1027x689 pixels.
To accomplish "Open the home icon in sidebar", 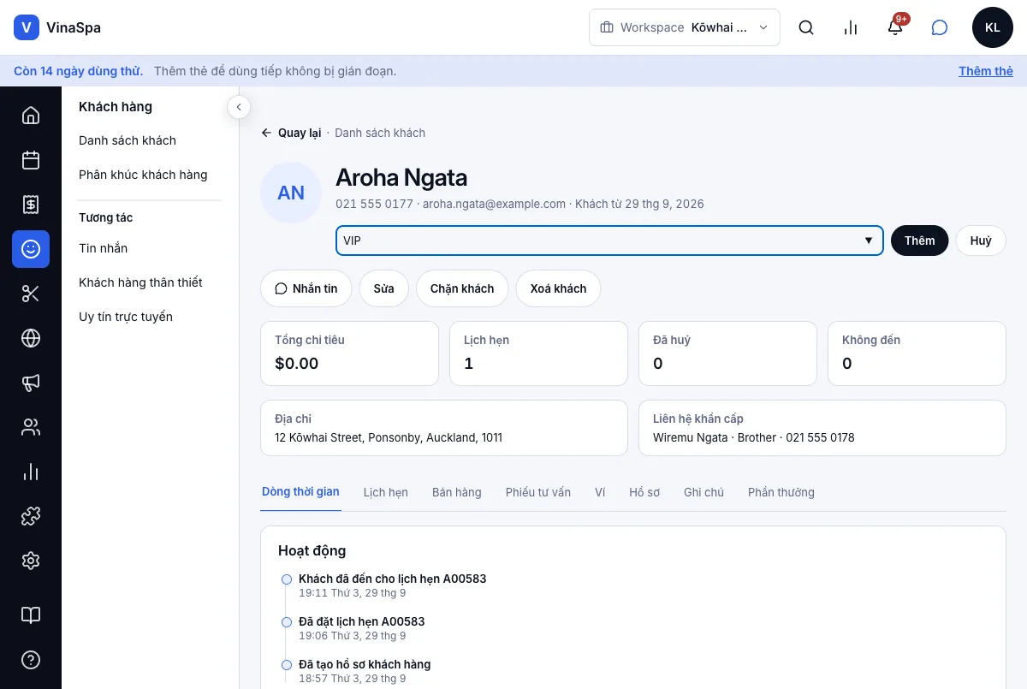I will pos(31,116).
